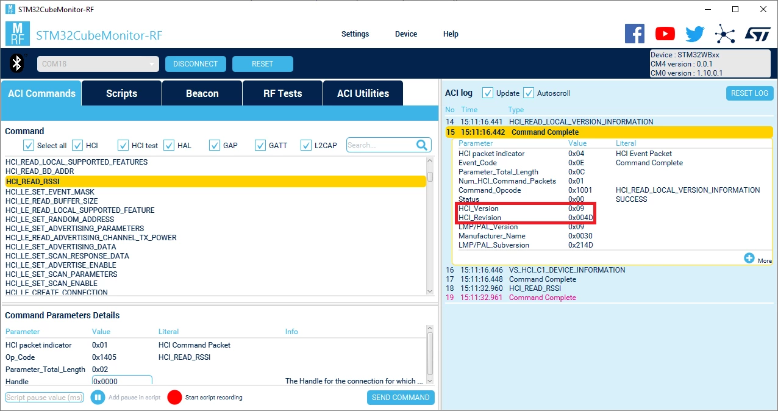The height and width of the screenshot is (411, 778).
Task: Uncheck the GATT command filter
Action: click(x=259, y=145)
